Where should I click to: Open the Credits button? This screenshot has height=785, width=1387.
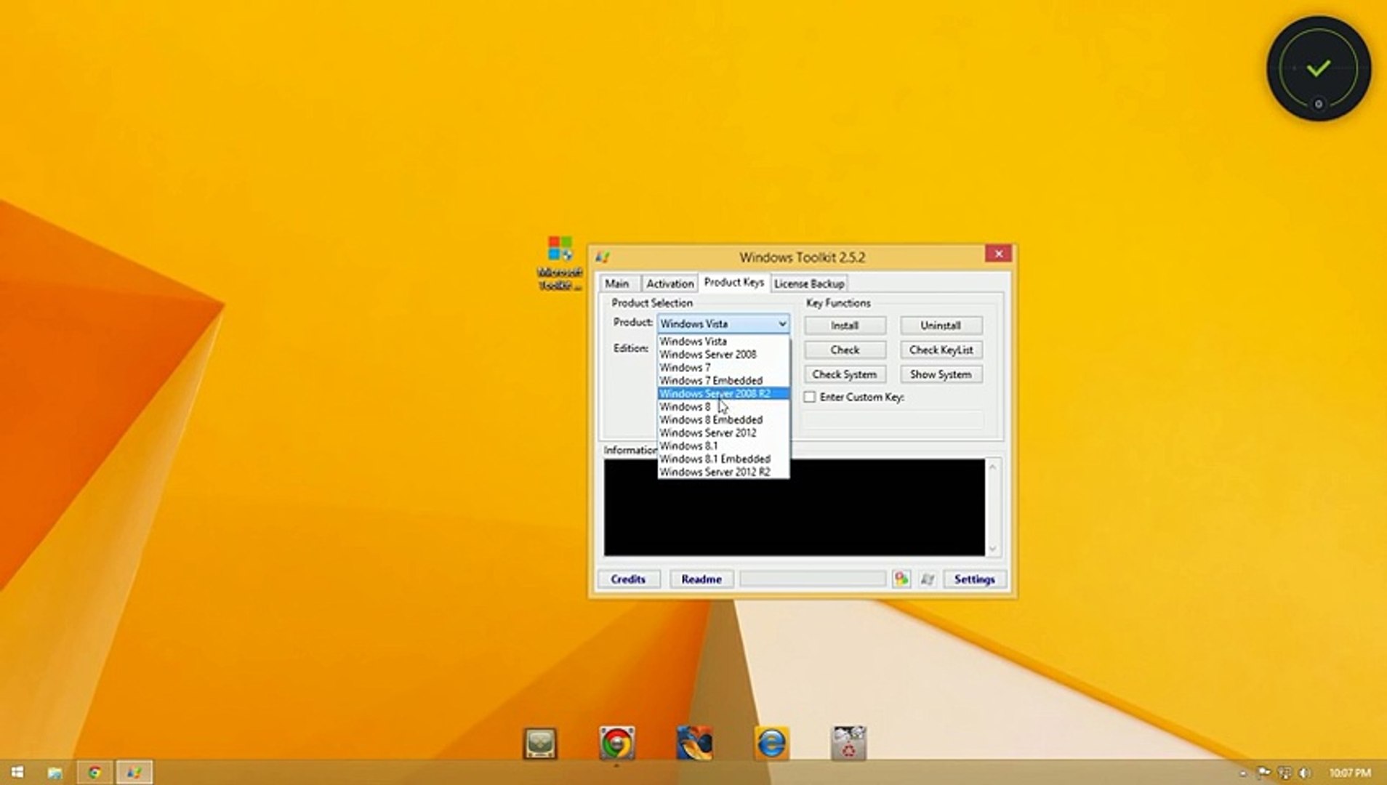[628, 579]
